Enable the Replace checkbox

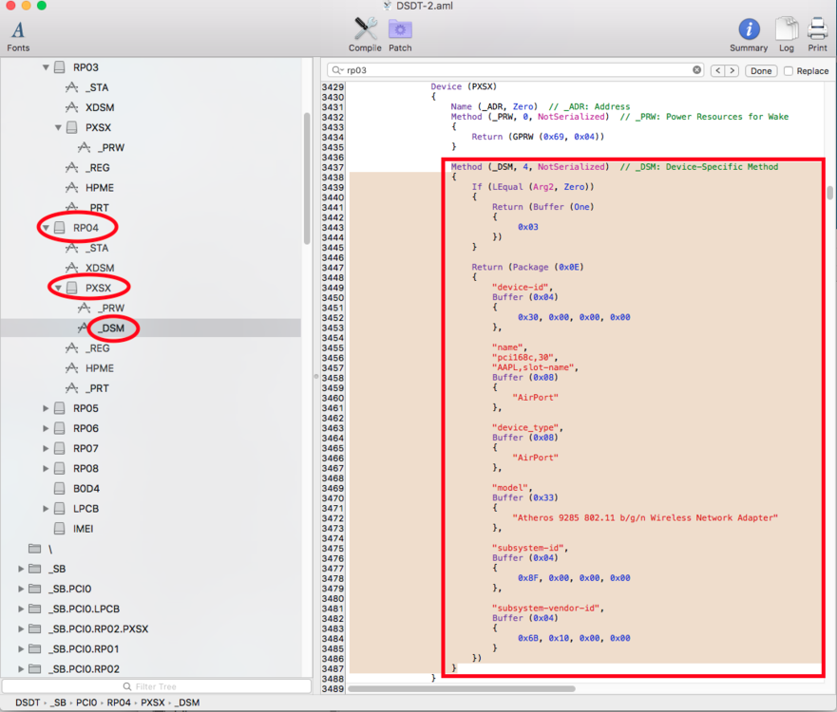[x=788, y=71]
